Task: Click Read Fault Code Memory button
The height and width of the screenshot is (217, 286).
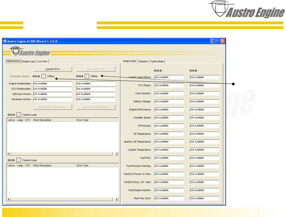Action: click(53, 107)
